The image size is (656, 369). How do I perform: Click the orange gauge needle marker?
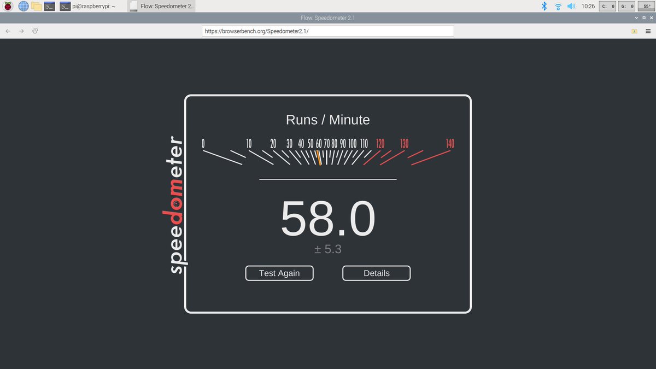(x=318, y=158)
